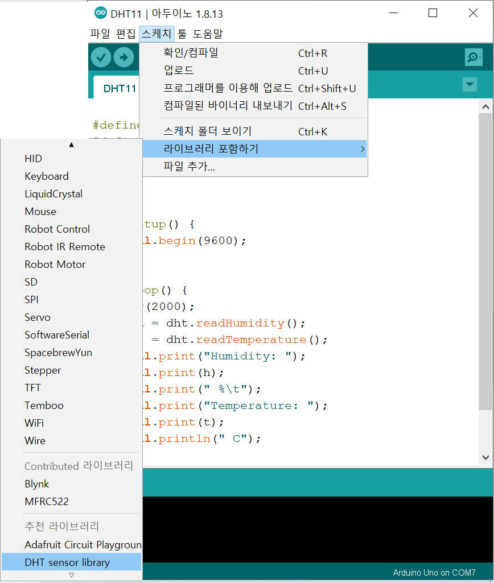This screenshot has width=494, height=583.
Task: Expand 라이브러리 포함하기 submenu arrow
Action: (363, 149)
